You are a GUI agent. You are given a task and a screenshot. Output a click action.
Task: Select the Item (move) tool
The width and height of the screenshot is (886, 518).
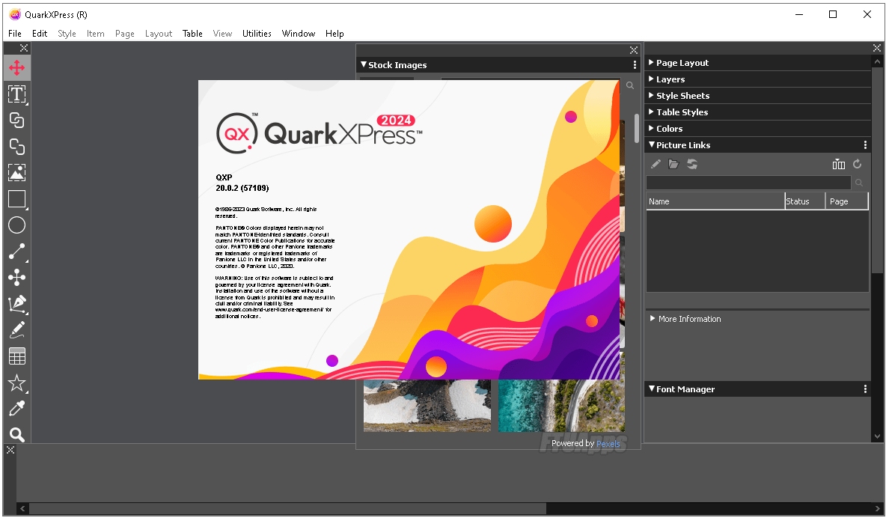point(17,68)
